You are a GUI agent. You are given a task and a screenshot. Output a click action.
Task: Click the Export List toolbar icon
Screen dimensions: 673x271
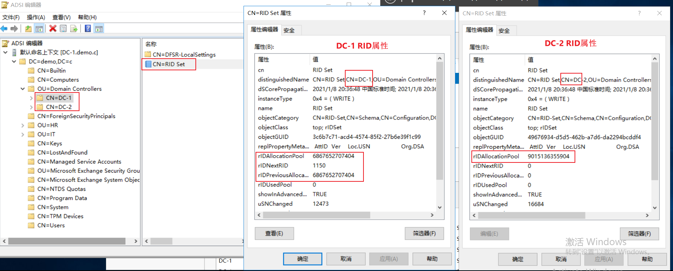(74, 28)
